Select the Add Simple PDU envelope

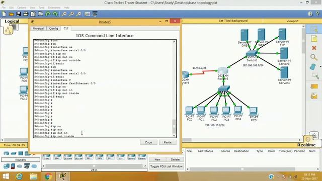click(314, 86)
